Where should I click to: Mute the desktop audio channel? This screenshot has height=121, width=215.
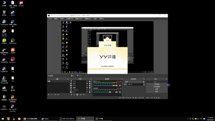[x=117, y=92]
